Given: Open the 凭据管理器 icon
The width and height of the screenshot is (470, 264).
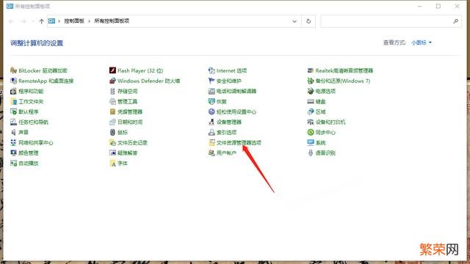Looking at the screenshot, I should point(112,111).
